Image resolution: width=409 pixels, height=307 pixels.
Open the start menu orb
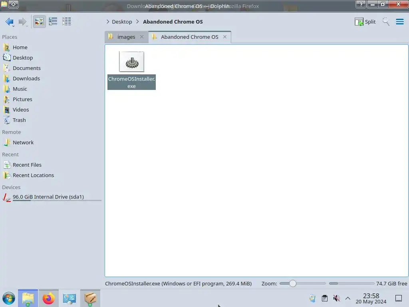pyautogui.click(x=9, y=298)
